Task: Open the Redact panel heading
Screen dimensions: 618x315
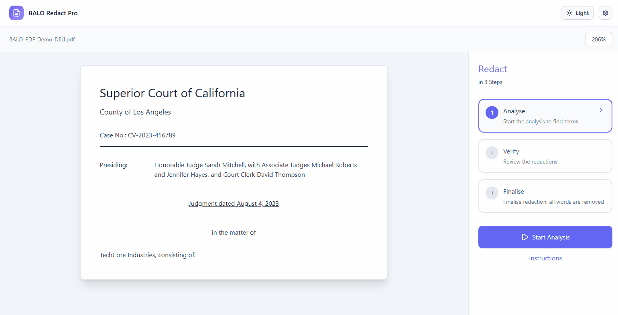Action: click(492, 69)
